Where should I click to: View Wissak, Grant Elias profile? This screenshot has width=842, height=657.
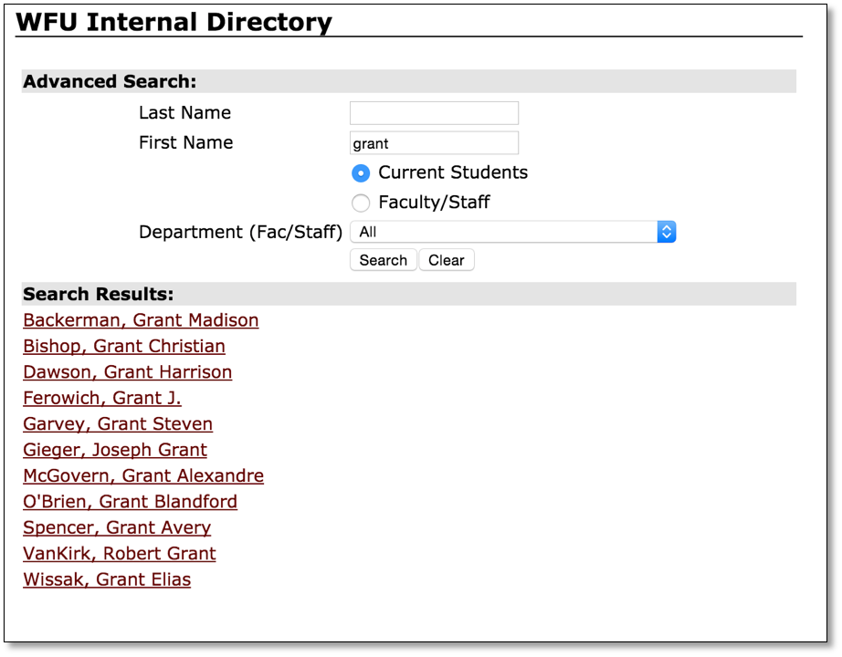(107, 580)
